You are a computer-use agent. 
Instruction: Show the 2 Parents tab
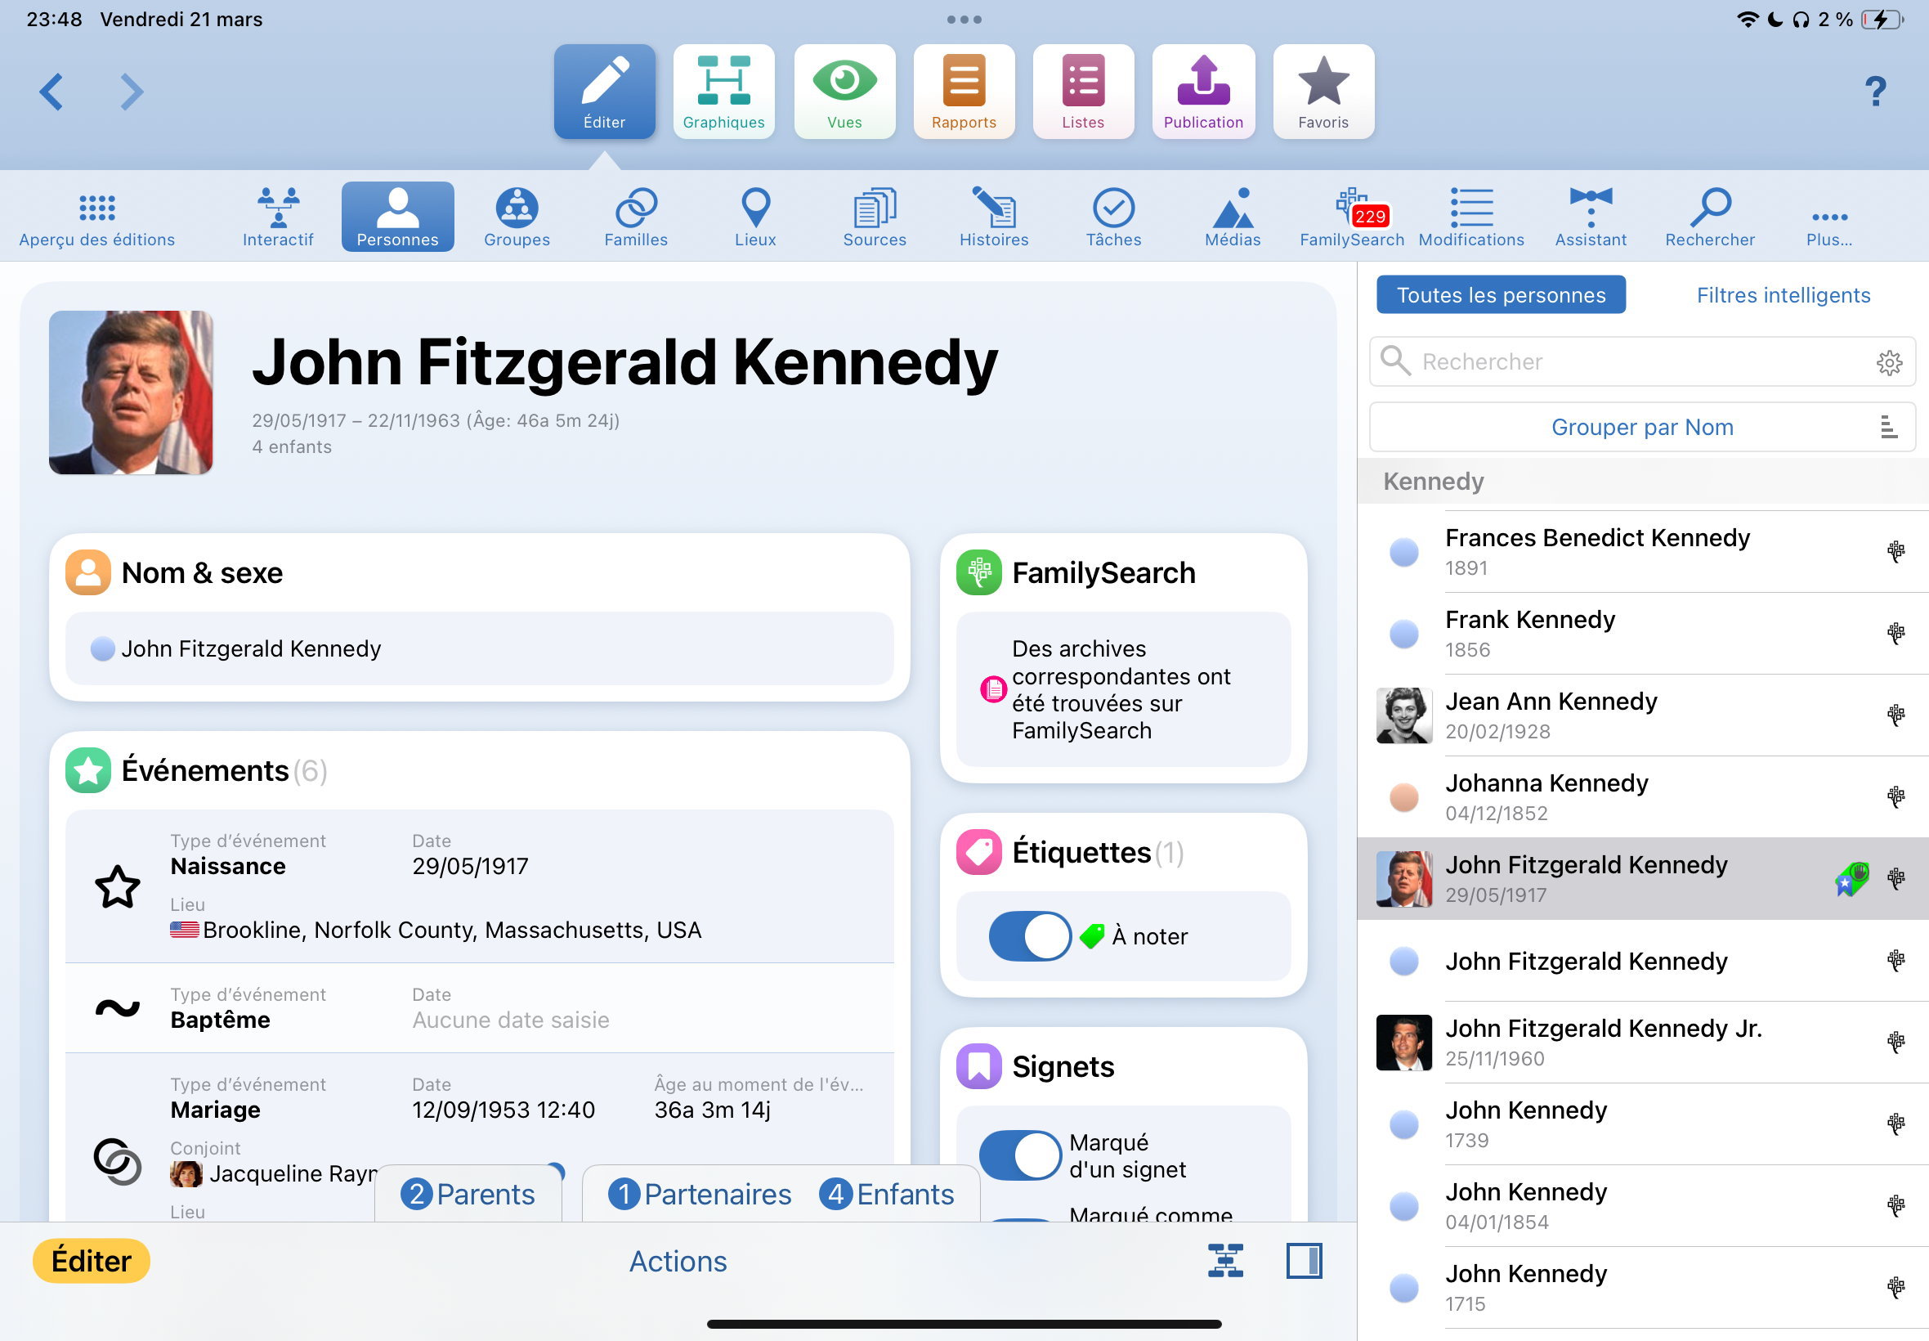468,1193
